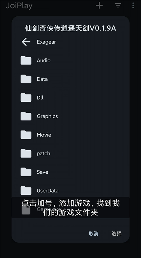Open the Data folder icon
This screenshot has width=141, height=258.
(x=26, y=79)
